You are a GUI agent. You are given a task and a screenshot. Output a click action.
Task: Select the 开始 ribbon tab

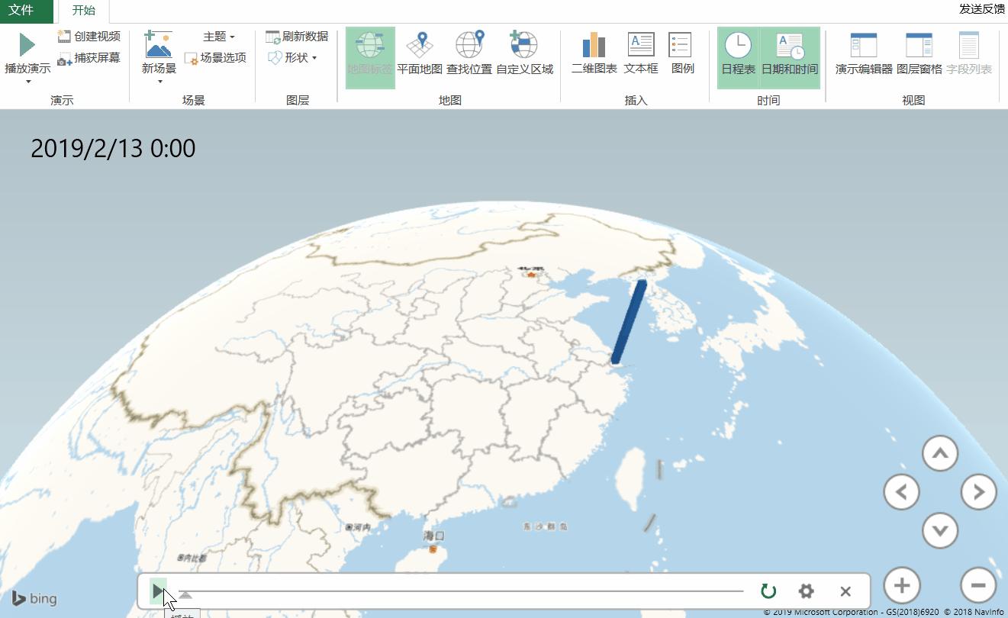[83, 11]
